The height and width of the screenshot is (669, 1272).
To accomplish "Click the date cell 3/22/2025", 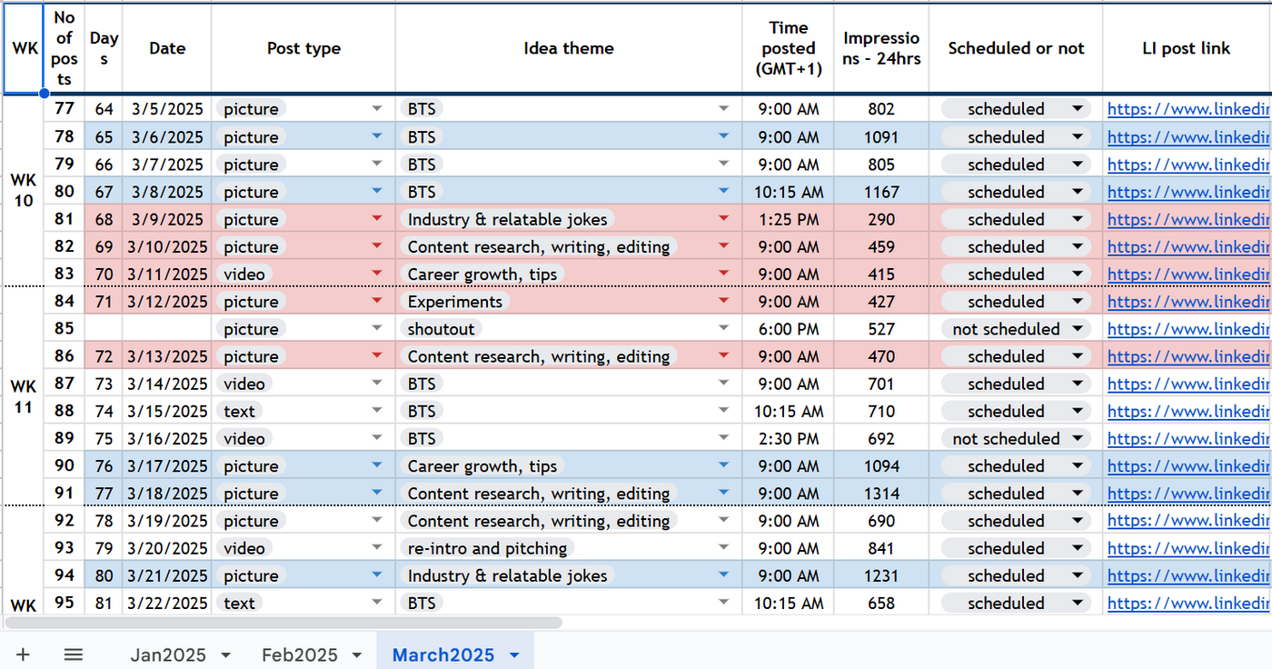I will [167, 603].
